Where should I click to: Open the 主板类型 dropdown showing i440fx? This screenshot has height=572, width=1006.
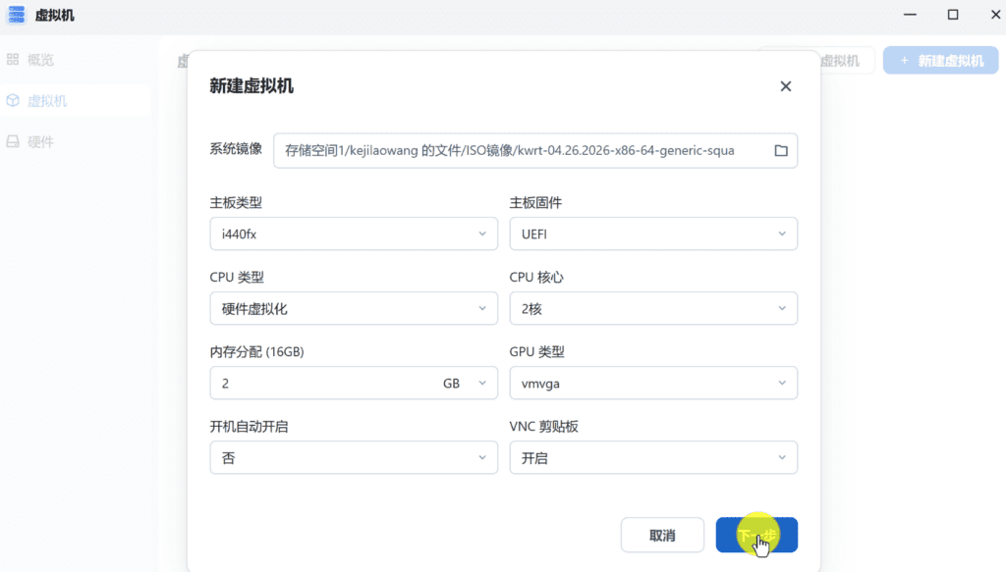(354, 234)
